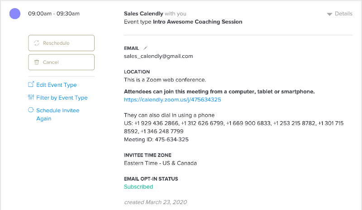Click the trash can icon in Cancel
362x210 pixels.
tap(37, 62)
